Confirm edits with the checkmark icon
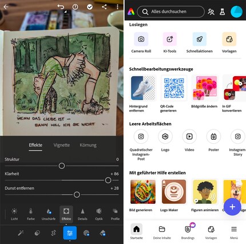 point(90,7)
